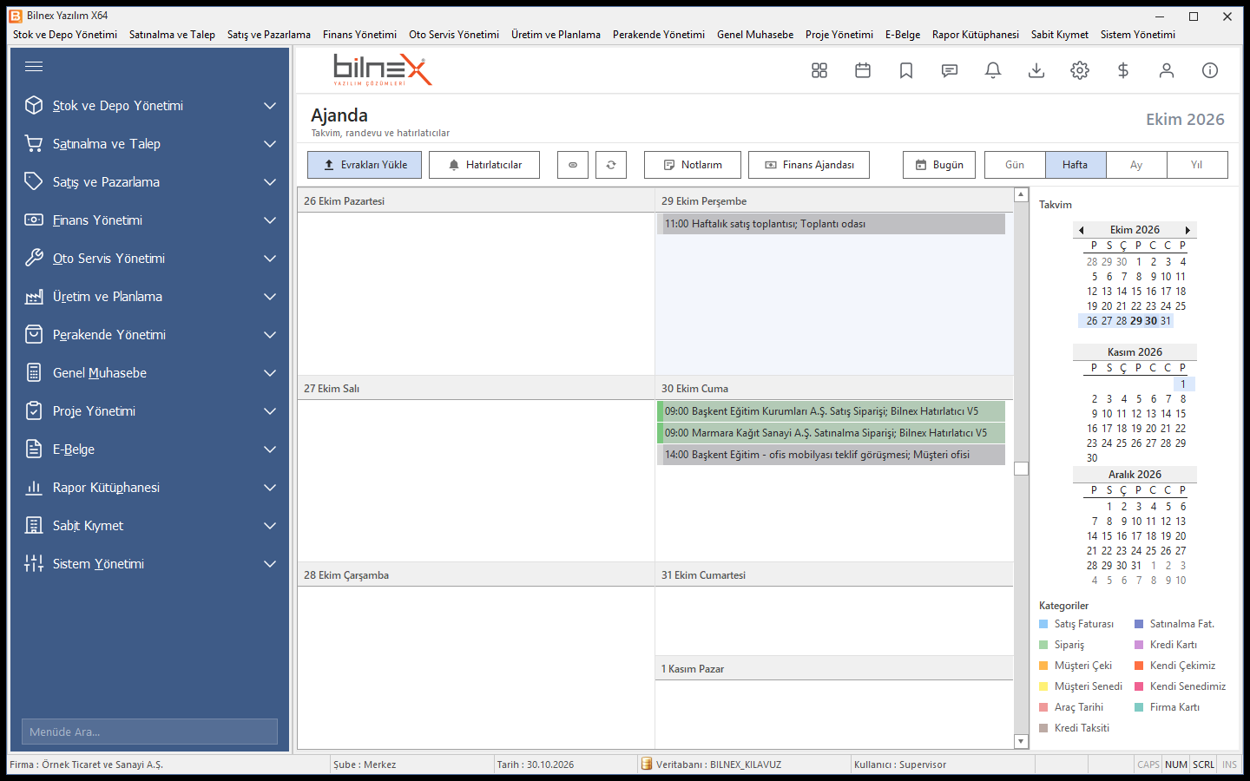Expand Genel Muhasebe sidebar section
The image size is (1250, 781).
point(270,373)
